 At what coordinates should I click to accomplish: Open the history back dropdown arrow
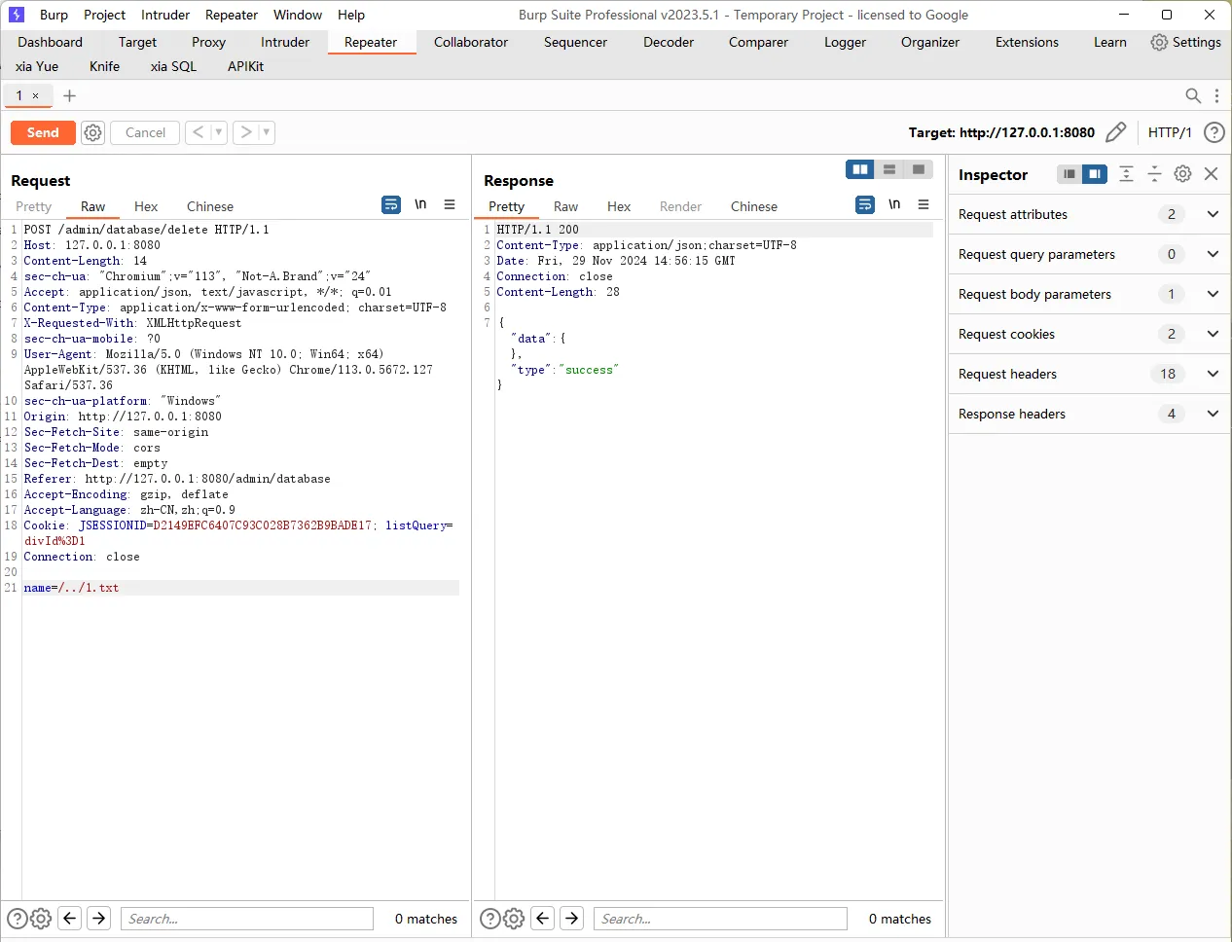pos(219,132)
